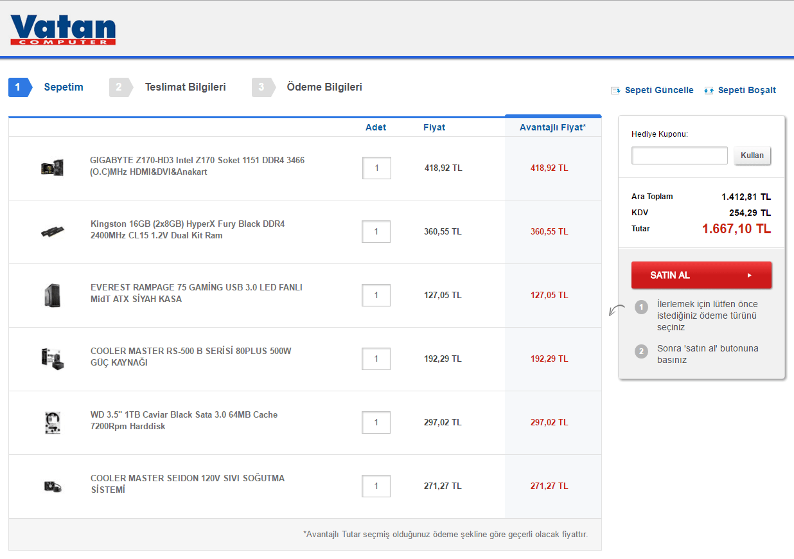The image size is (794, 559).
Task: Click quantity field for EVEREST RAMPAGE 75 case
Action: pyautogui.click(x=376, y=296)
